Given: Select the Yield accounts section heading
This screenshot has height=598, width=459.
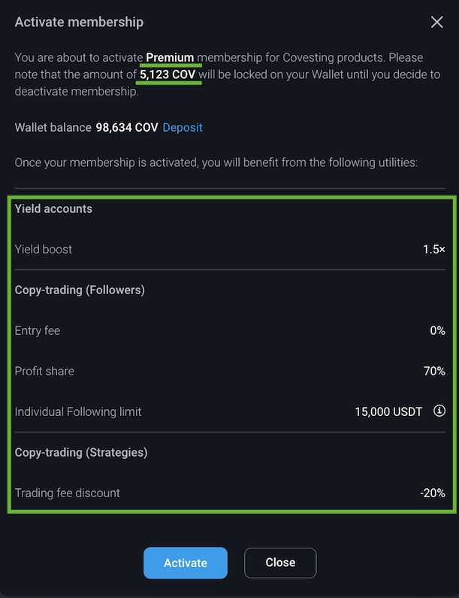Looking at the screenshot, I should [53, 209].
